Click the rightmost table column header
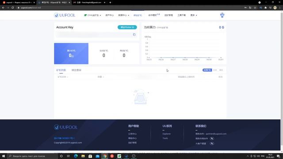 (x=221, y=77)
